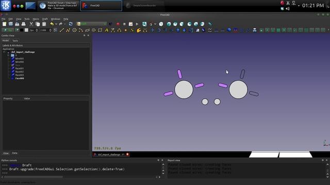Image resolution: width=330 pixels, height=185 pixels.
Task: Select Wire006 in model tree
Action: 20,62
